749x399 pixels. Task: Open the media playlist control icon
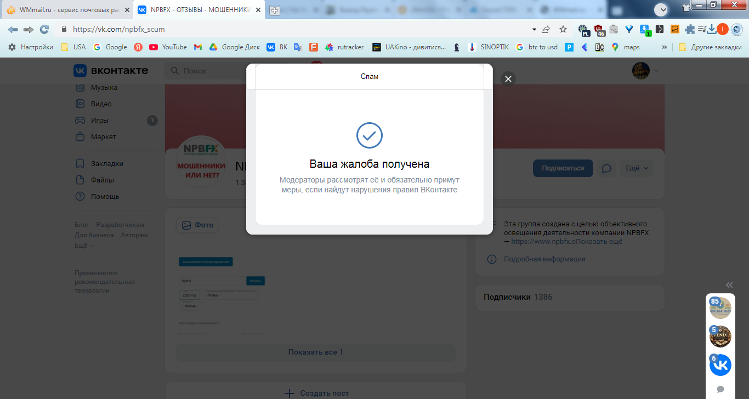tap(702, 29)
